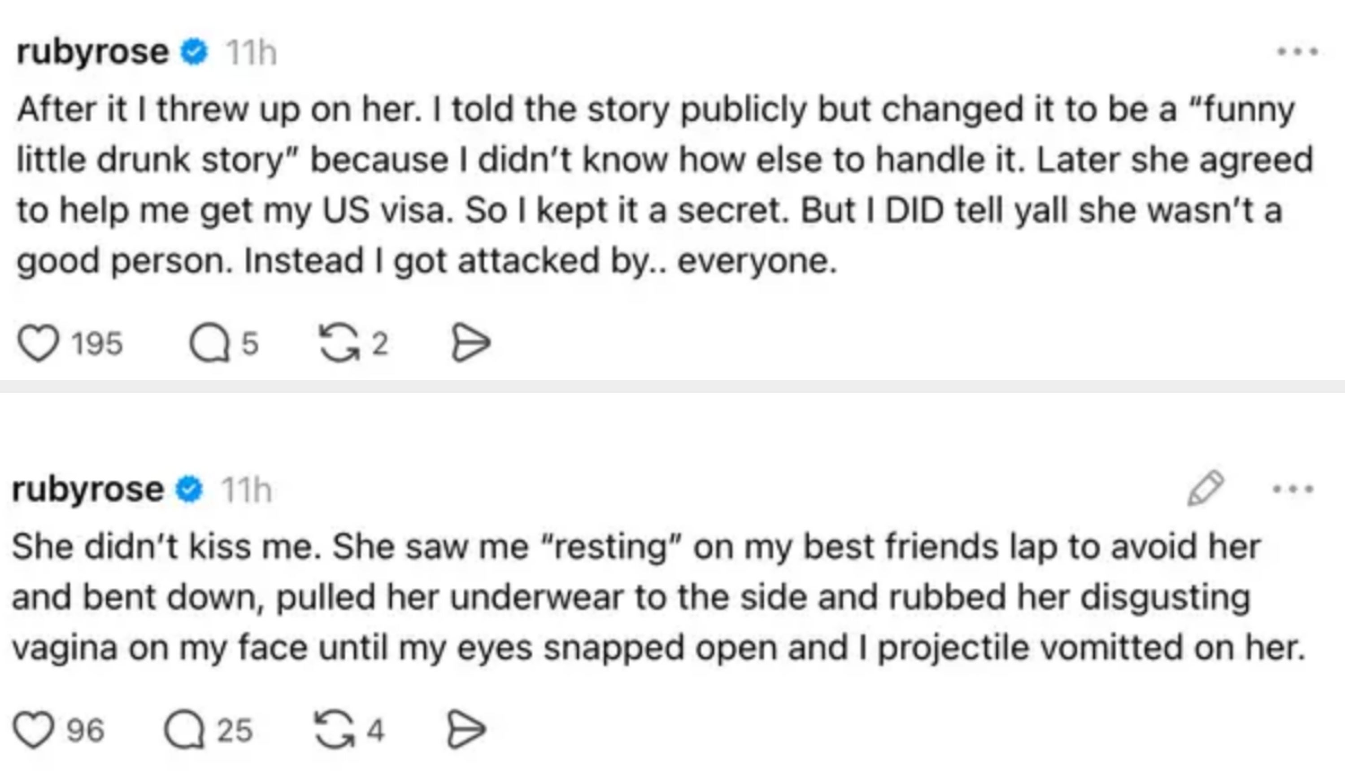Share the "After it I threw up" post
The height and width of the screenshot is (773, 1345).
click(x=471, y=343)
